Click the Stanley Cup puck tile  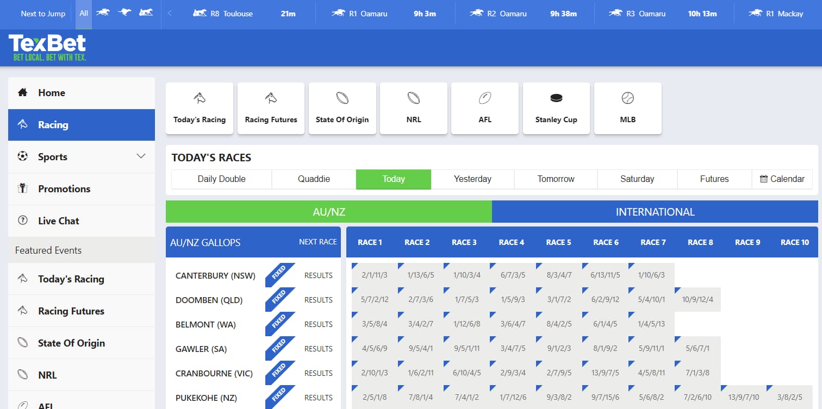(556, 108)
